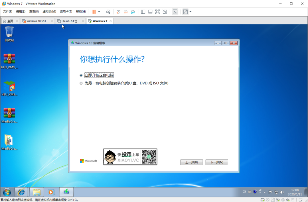Enter Unity mode
Image resolution: width=308 pixels, height=202 pixels.
point(165,12)
